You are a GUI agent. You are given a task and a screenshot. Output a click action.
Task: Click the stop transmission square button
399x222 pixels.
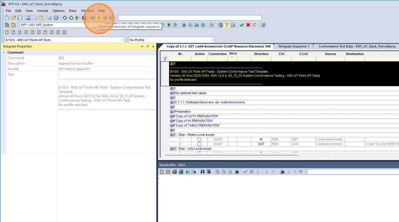106,18
